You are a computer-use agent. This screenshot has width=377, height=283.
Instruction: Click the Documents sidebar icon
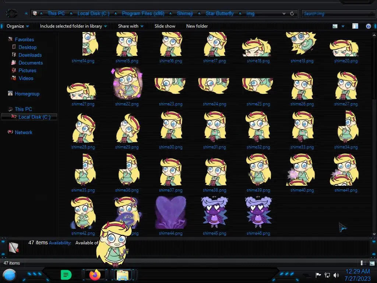[x=14, y=63]
